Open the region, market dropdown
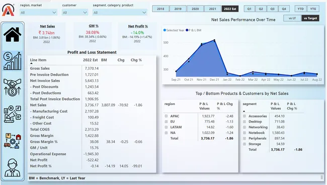The width and height of the screenshot is (327, 185). (x=38, y=13)
